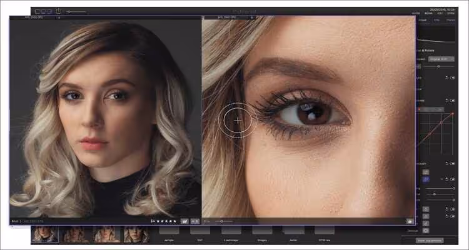
Task: Click the minus icon next to the blue tool button
Action: pos(441,179)
